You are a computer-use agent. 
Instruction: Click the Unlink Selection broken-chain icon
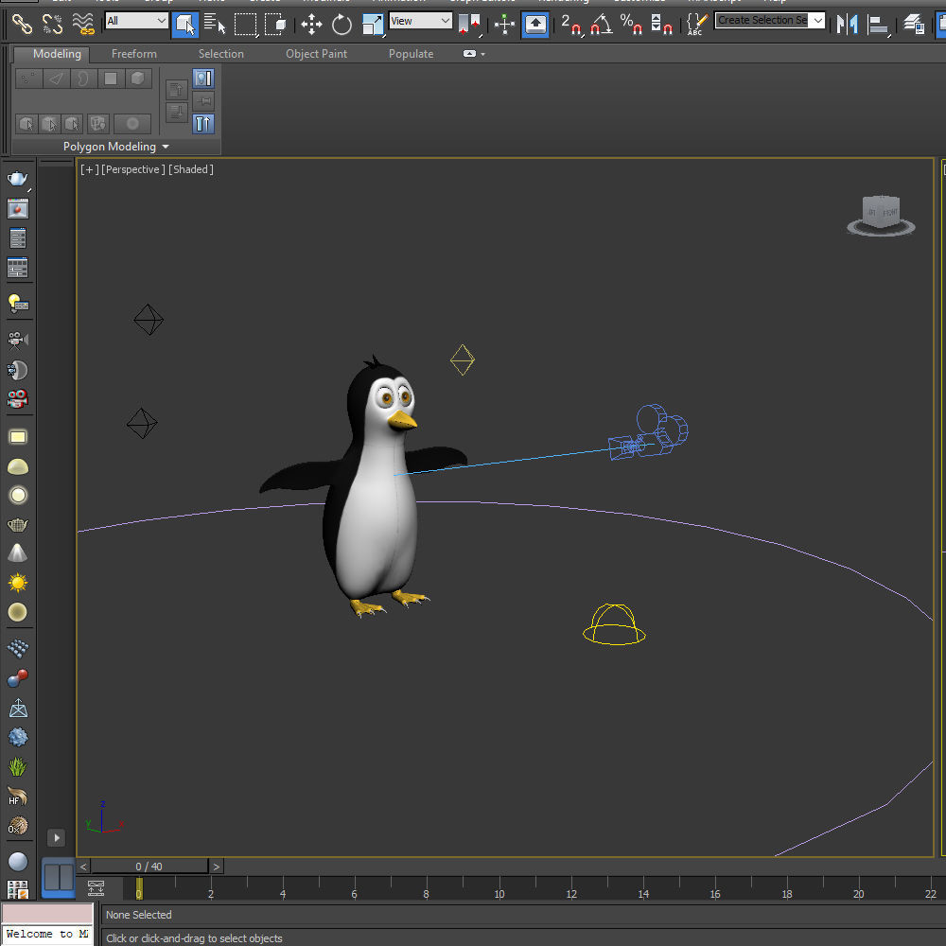52,25
